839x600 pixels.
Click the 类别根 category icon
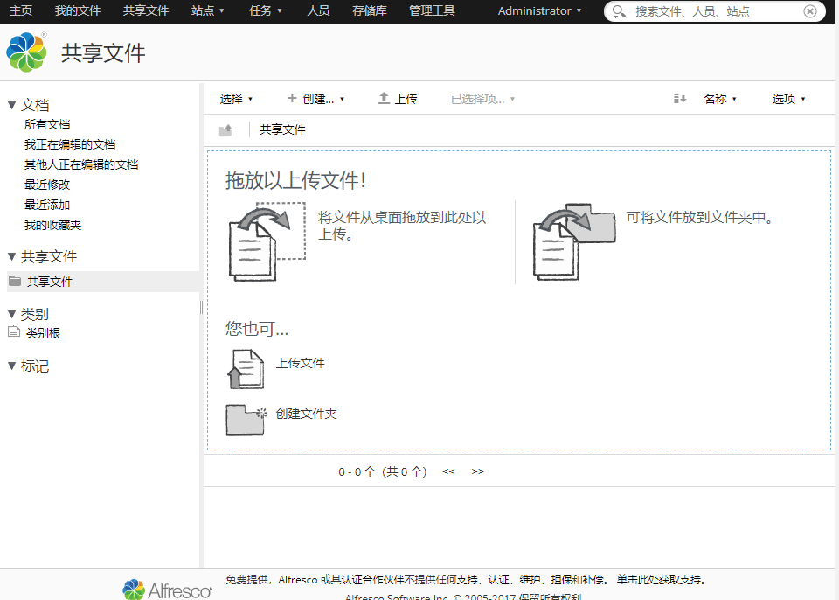[12, 331]
